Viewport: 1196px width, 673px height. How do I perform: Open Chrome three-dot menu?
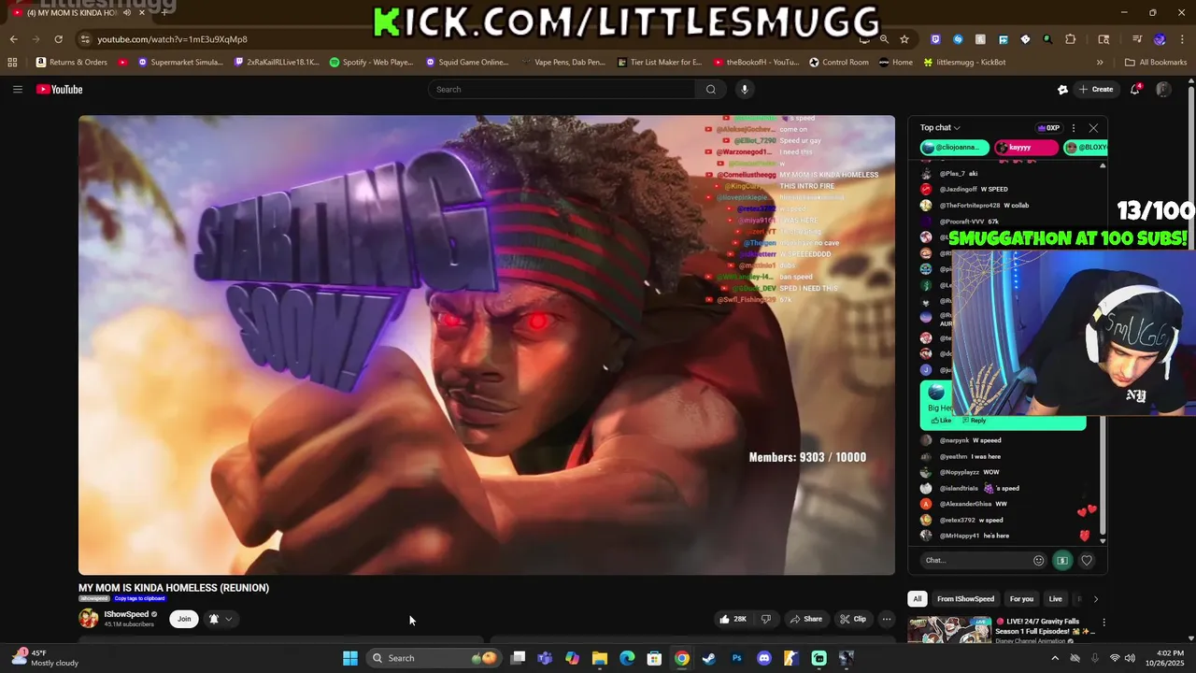[1182, 39]
